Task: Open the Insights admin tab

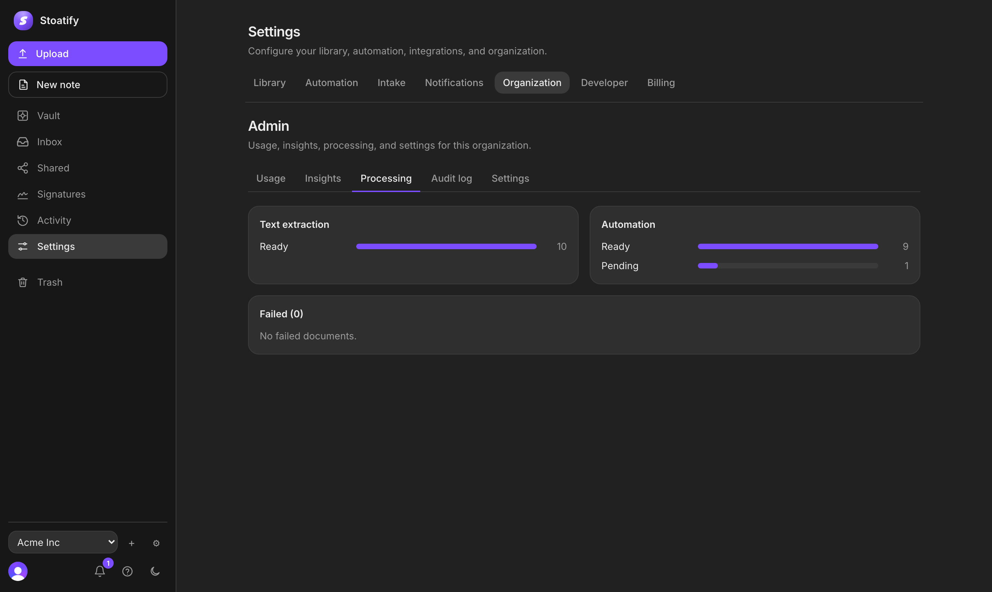Action: tap(322, 178)
